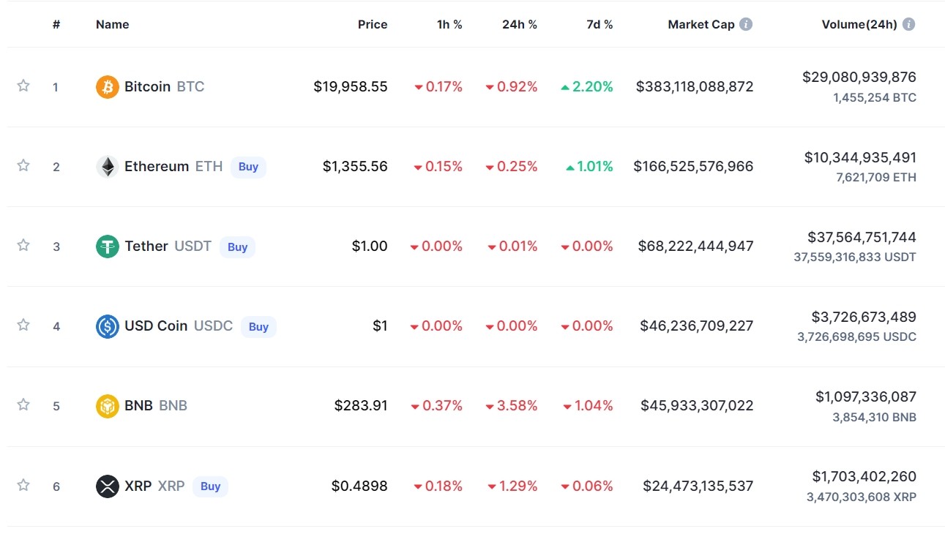
Task: Click the XRP logo icon
Action: (108, 486)
